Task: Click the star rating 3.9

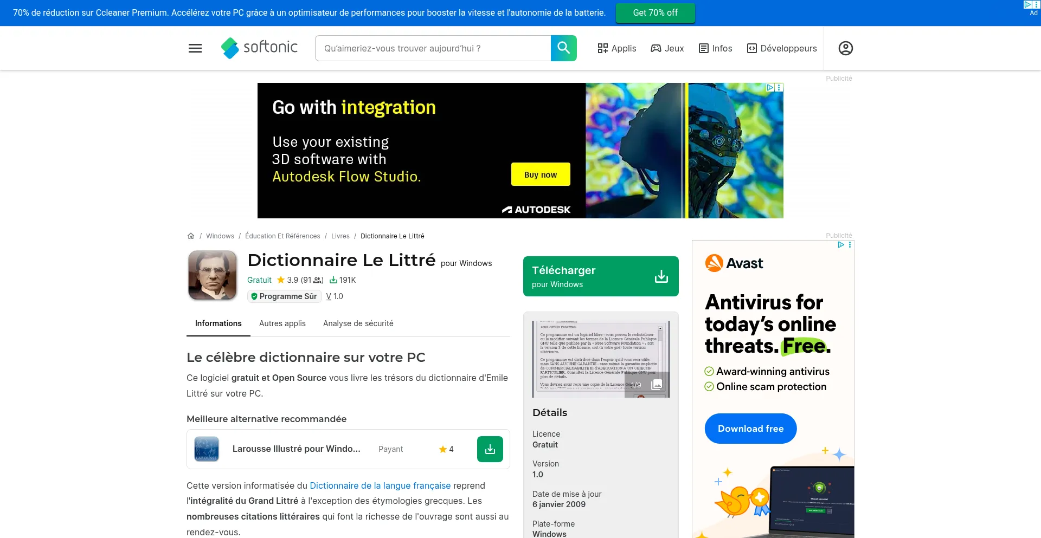Action: 287,280
